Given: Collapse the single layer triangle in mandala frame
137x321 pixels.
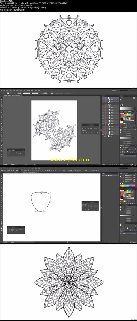Looking at the screenshot, I should pos(106,104).
